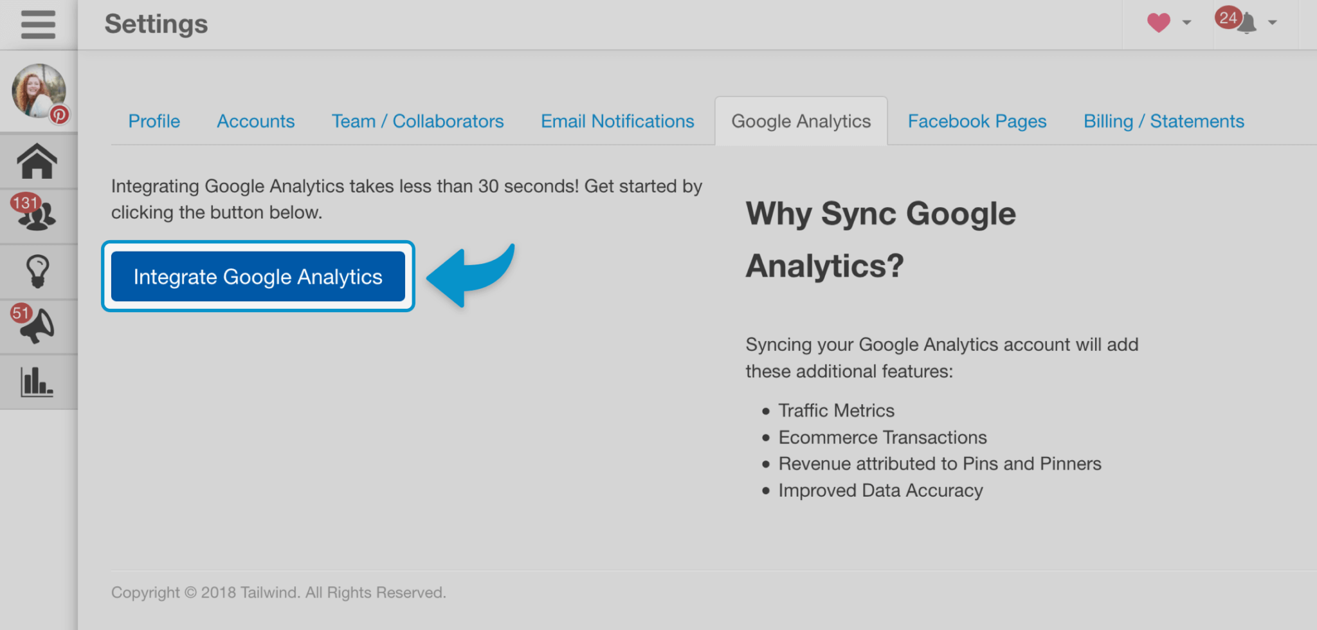
Task: Click the Integrate Google Analytics button
Action: pos(258,277)
